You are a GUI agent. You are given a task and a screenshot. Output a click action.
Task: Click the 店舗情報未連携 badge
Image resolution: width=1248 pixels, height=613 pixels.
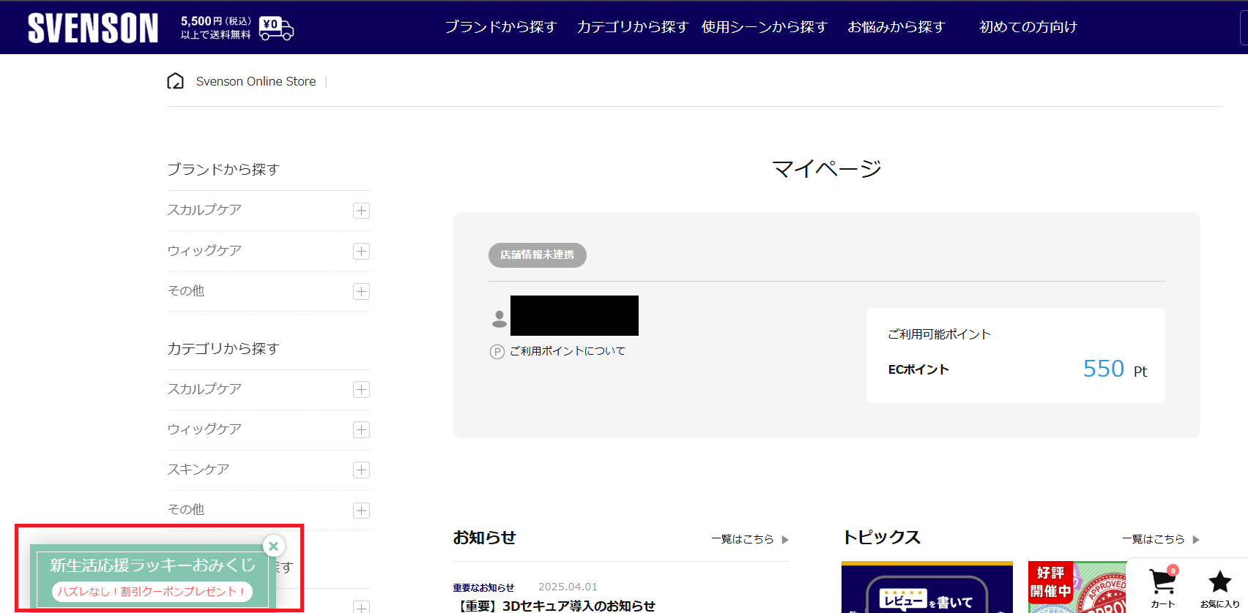tap(537, 255)
